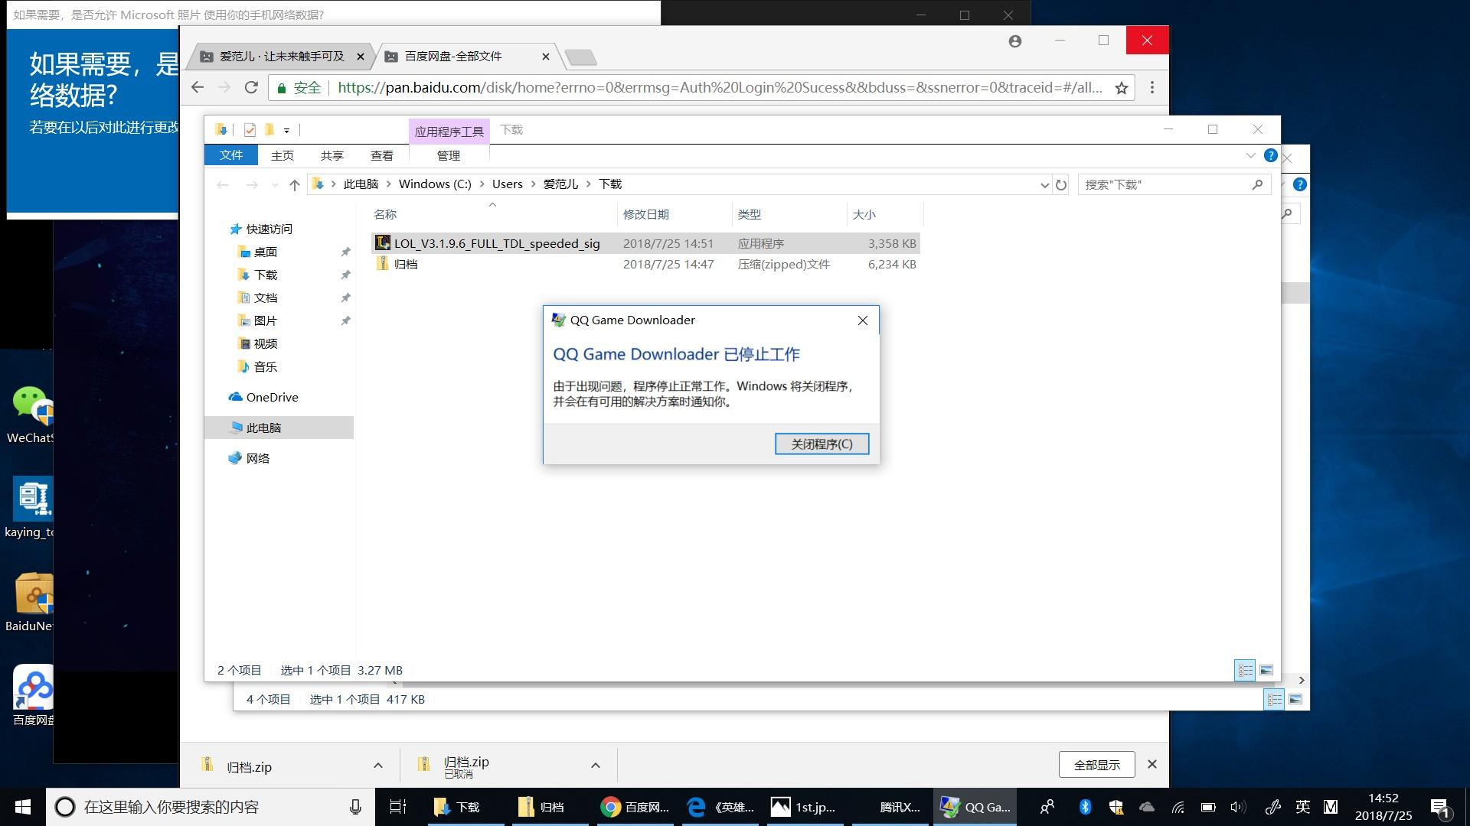Expand the Explorer ribbon chevron
1470x826 pixels.
(1250, 155)
